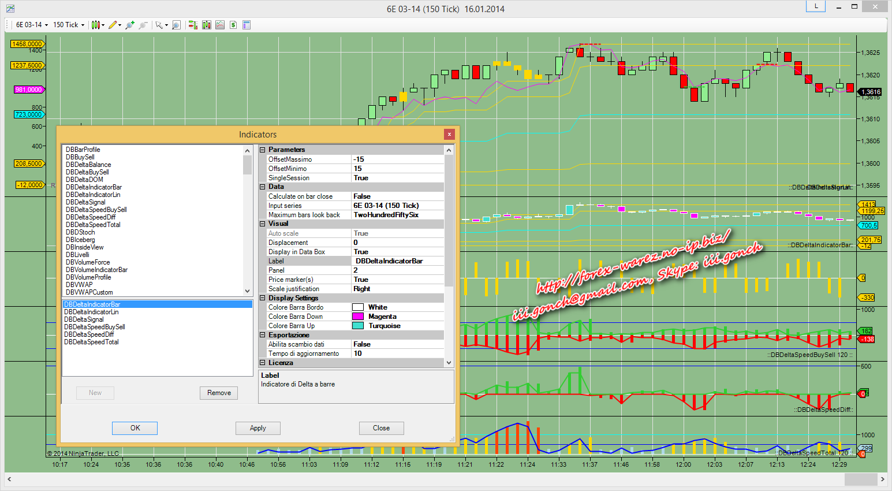Open the Strategies dollar-sign icon
Image resolution: width=892 pixels, height=491 pixels.
pyautogui.click(x=233, y=25)
